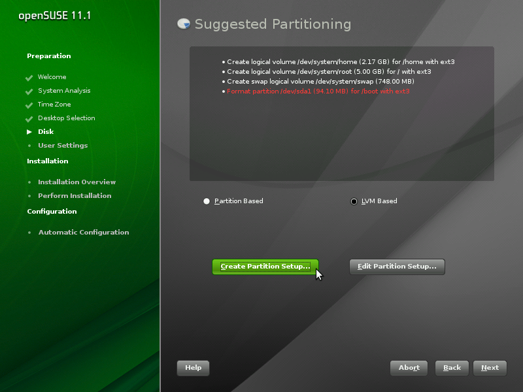Click the Welcome step label

[52, 77]
